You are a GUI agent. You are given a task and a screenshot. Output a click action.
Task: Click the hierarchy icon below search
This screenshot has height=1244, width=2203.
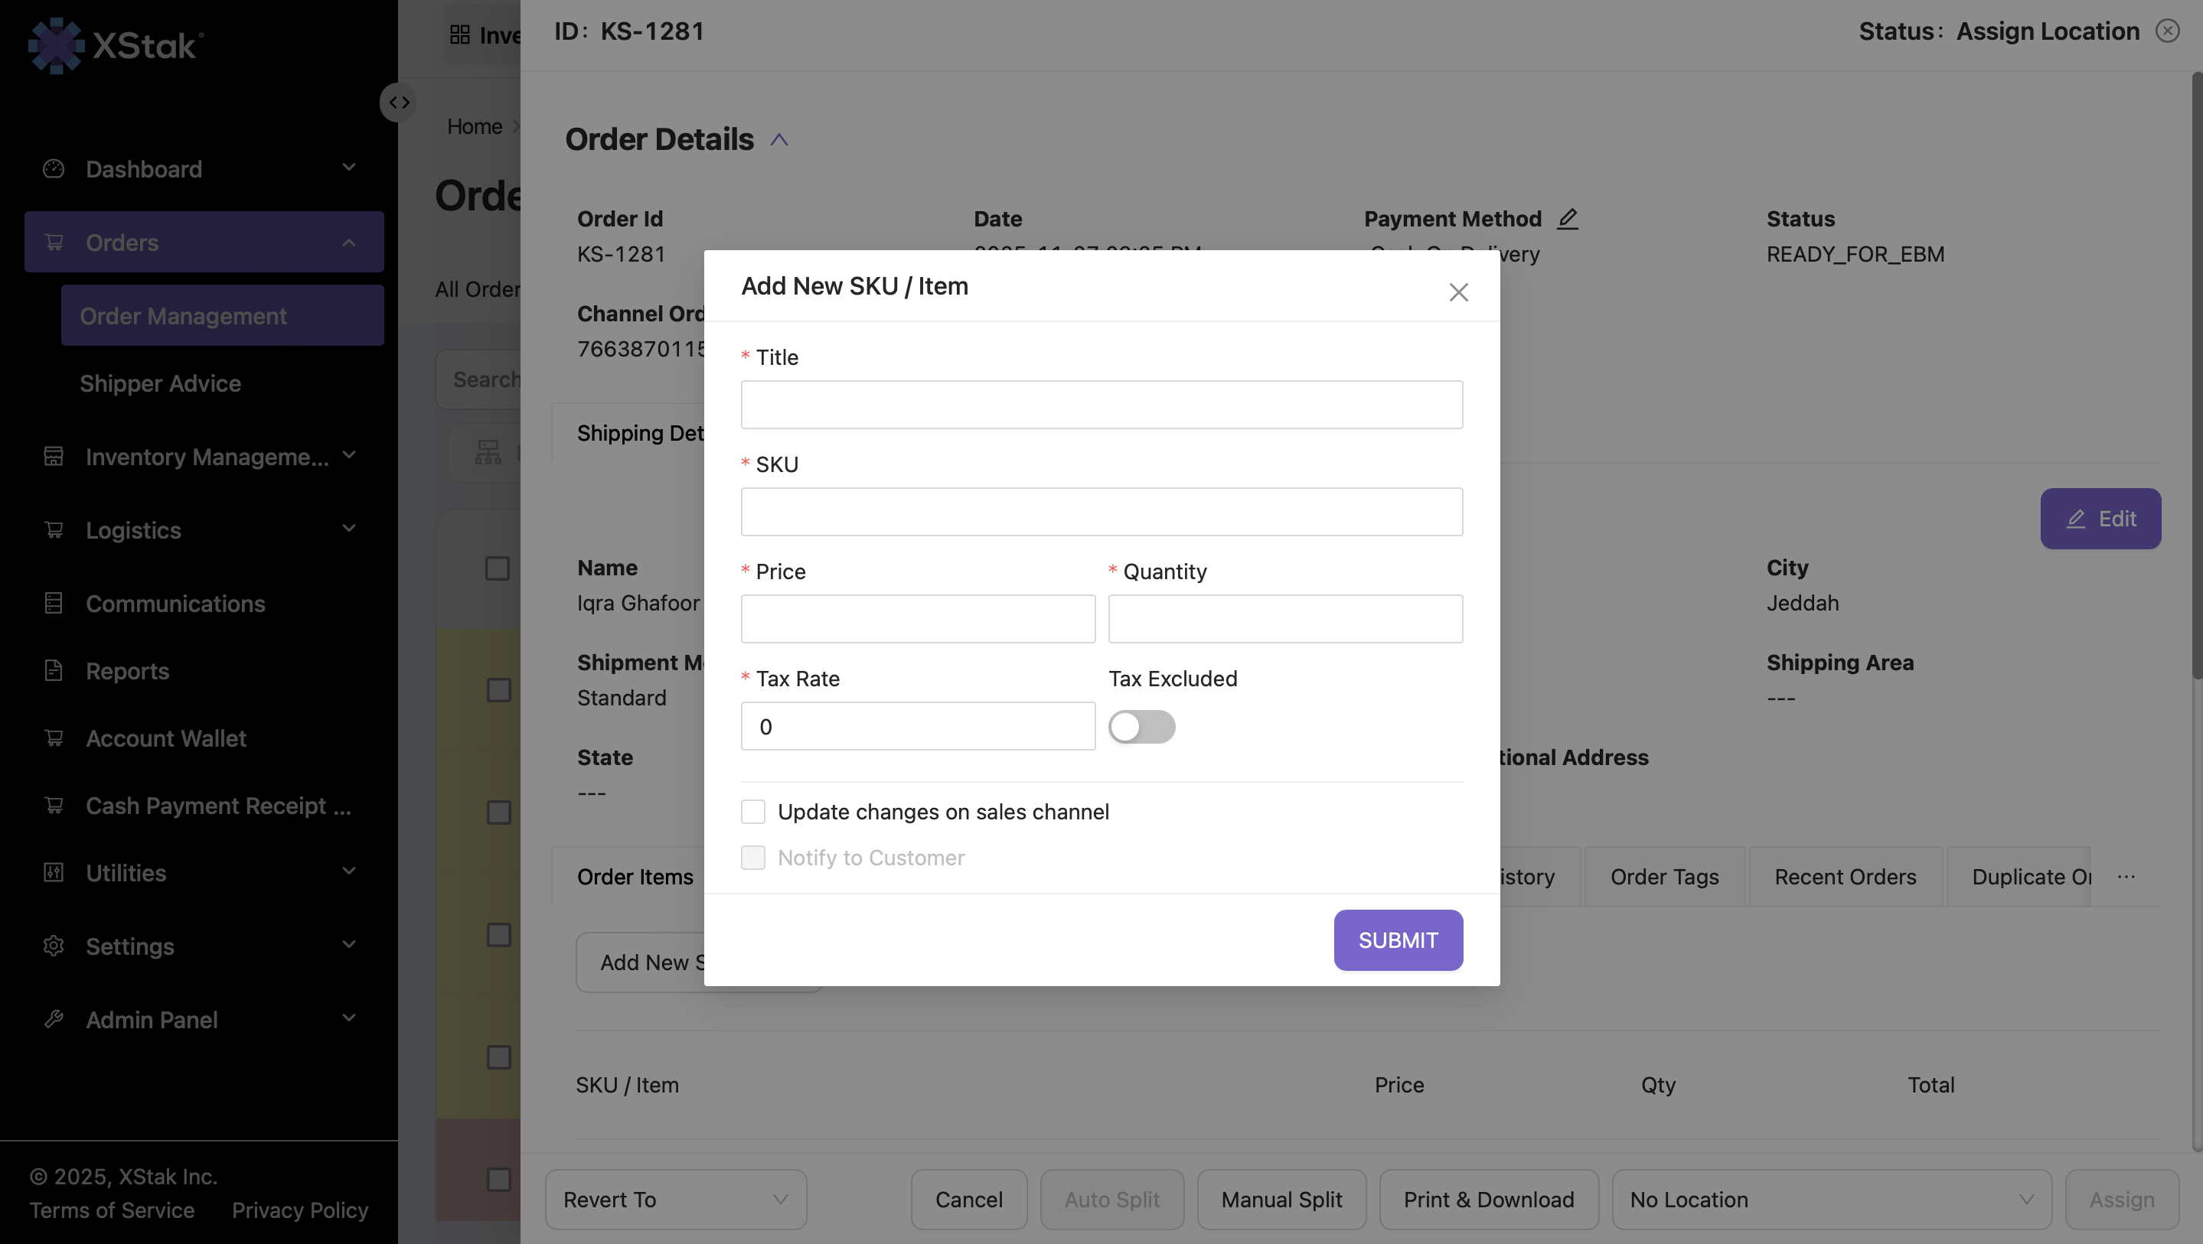pos(488,452)
